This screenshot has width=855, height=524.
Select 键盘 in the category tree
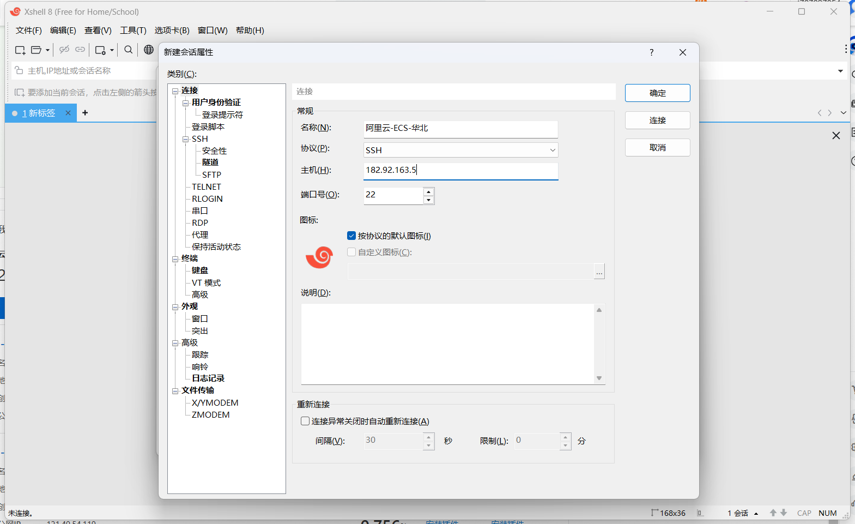pyautogui.click(x=200, y=270)
